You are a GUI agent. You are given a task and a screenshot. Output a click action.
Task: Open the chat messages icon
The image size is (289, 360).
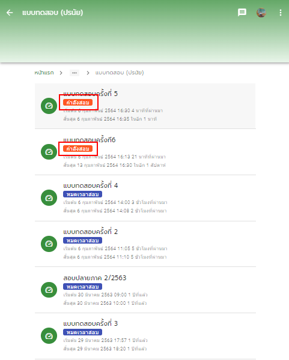click(x=242, y=13)
